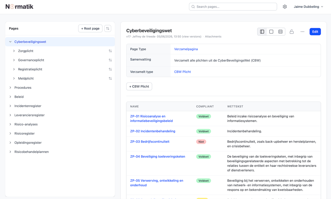This screenshot has height=199, width=331.
Task: Click in the Search pages field
Action: [233, 7]
